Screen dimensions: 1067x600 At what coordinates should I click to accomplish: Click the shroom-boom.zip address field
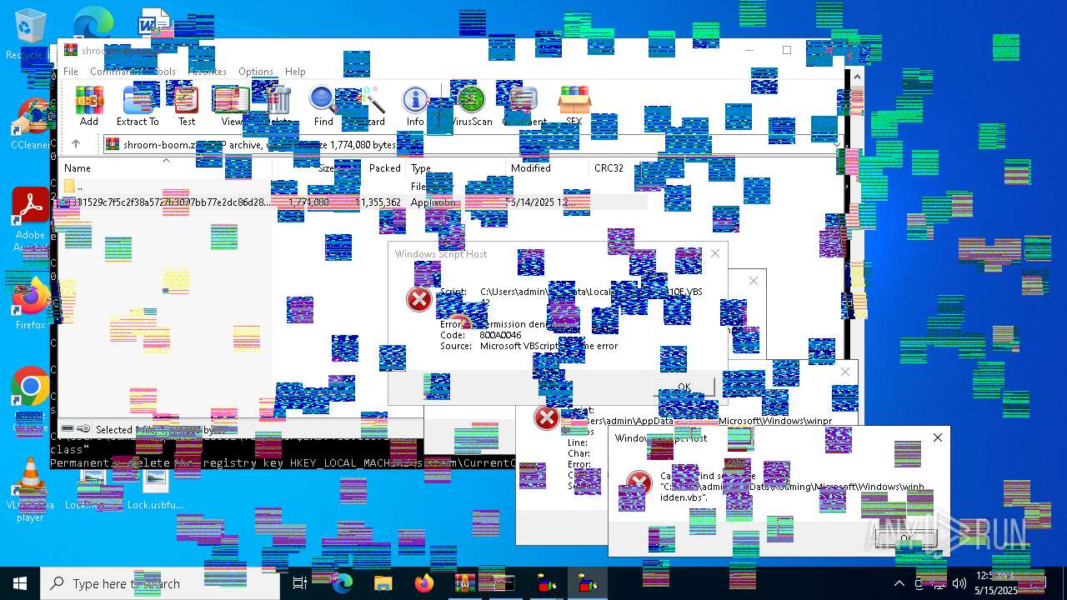[473, 144]
